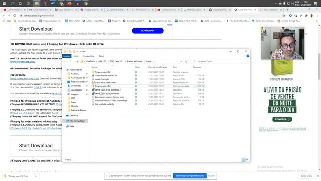Open File Explorer from the taskbar
Viewport: 321px width, 181px height.
pos(37,4)
